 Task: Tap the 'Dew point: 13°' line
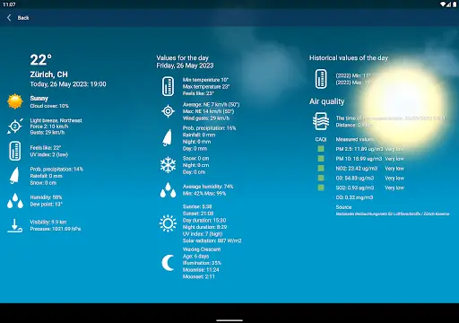(x=46, y=205)
